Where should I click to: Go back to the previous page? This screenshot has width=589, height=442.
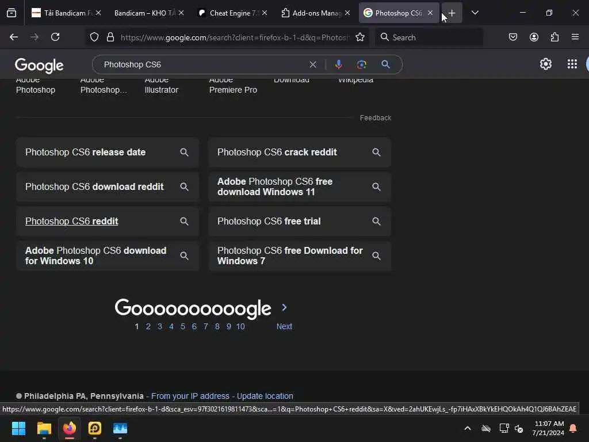(14, 37)
